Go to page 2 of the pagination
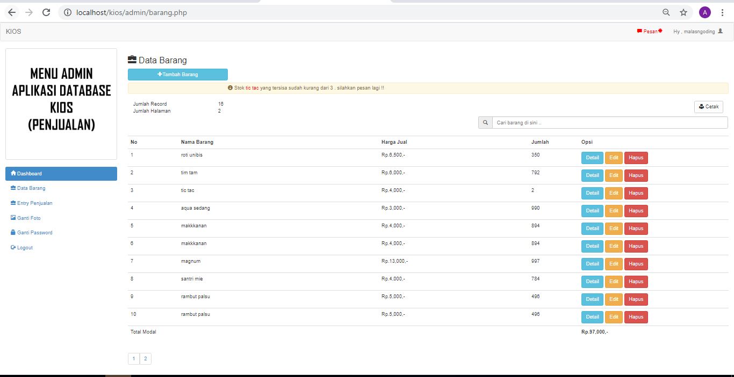The height and width of the screenshot is (377, 734). (145, 359)
